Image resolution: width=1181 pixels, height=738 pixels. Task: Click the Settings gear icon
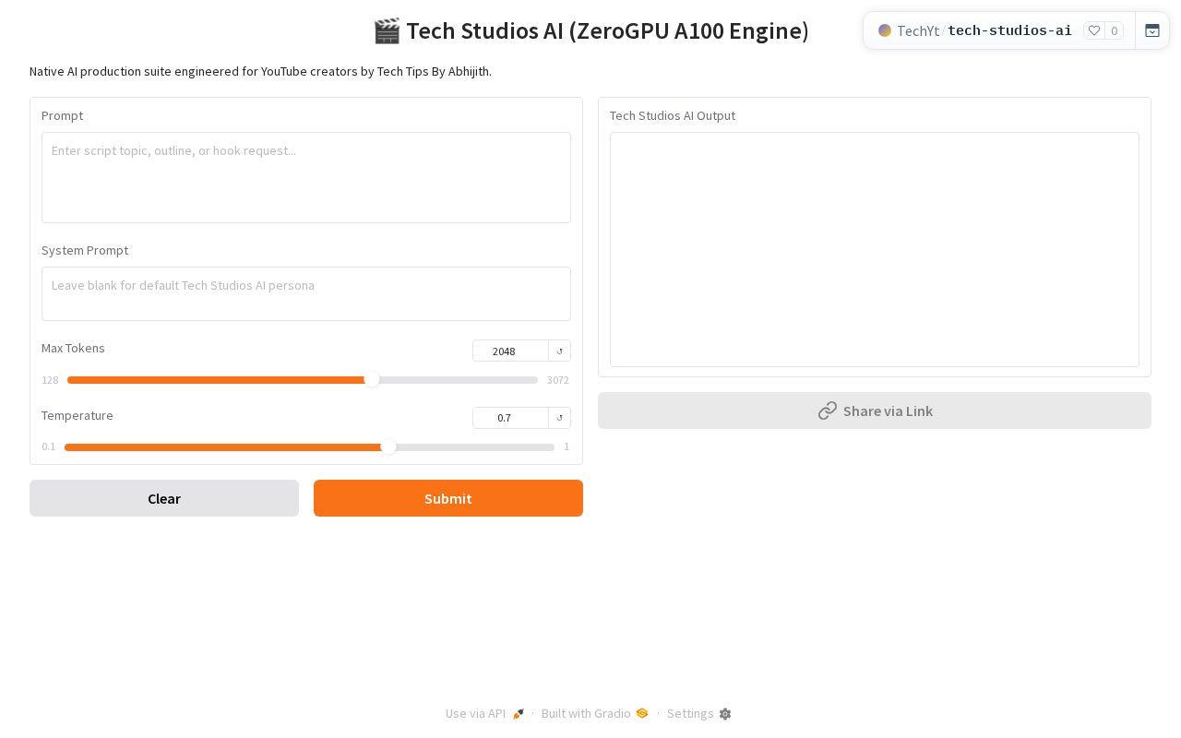point(725,714)
